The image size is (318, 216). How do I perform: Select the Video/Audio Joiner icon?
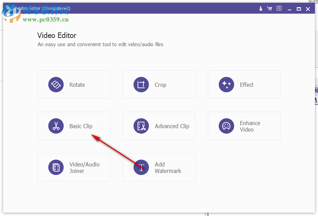56,167
